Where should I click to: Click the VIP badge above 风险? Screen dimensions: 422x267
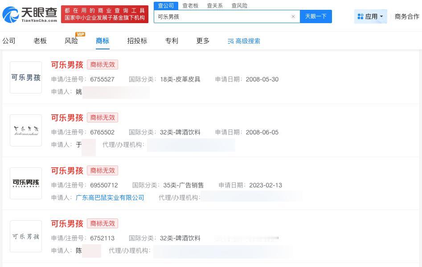[x=80, y=34]
